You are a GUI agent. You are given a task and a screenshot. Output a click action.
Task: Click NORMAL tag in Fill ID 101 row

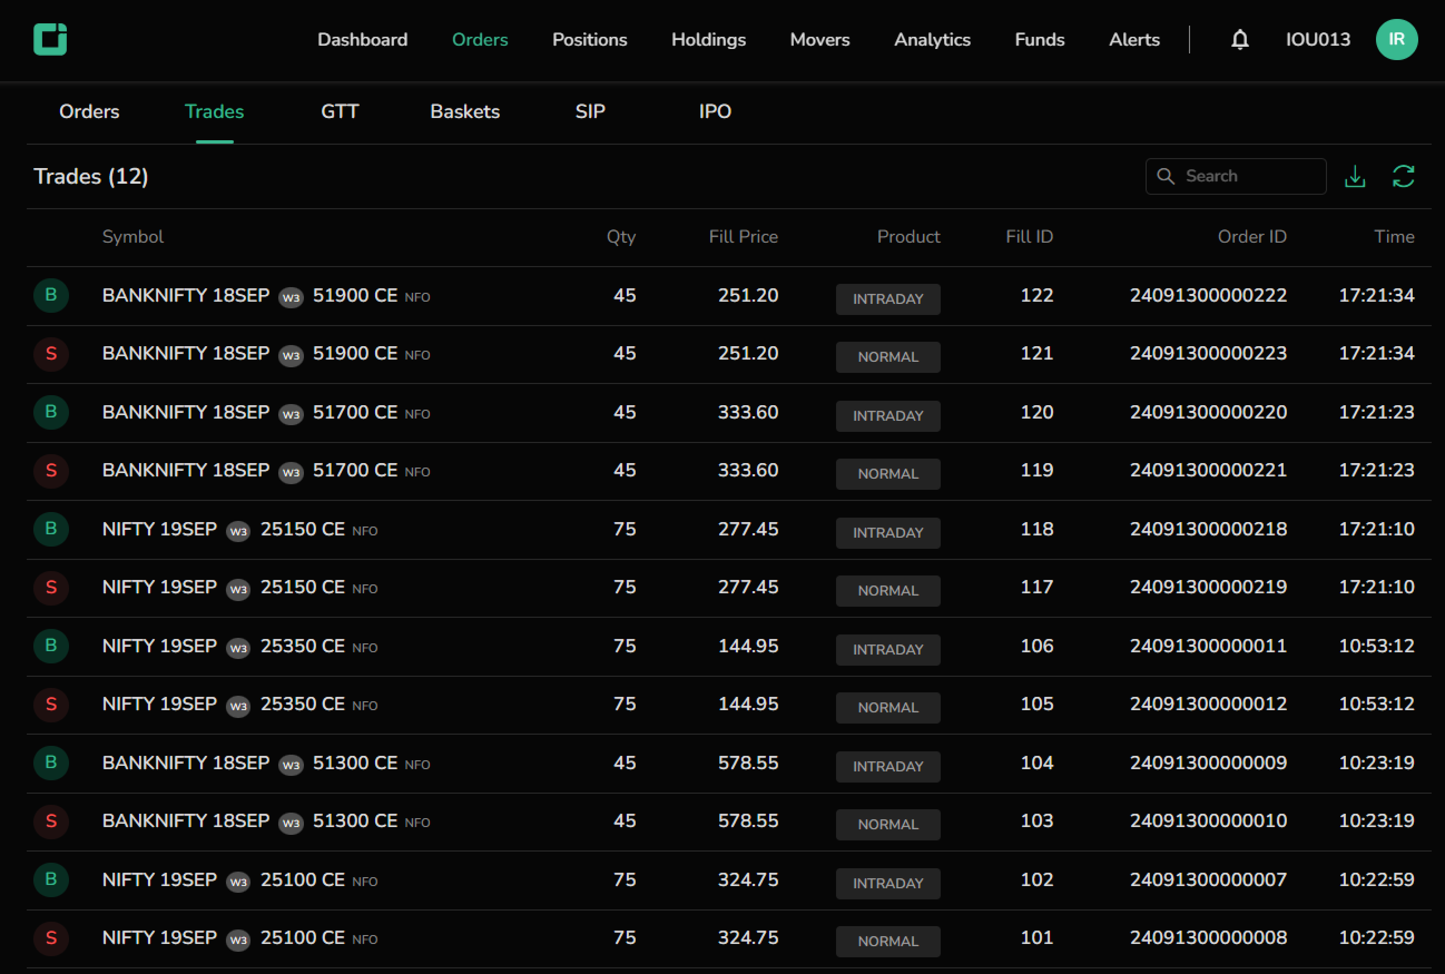(888, 941)
